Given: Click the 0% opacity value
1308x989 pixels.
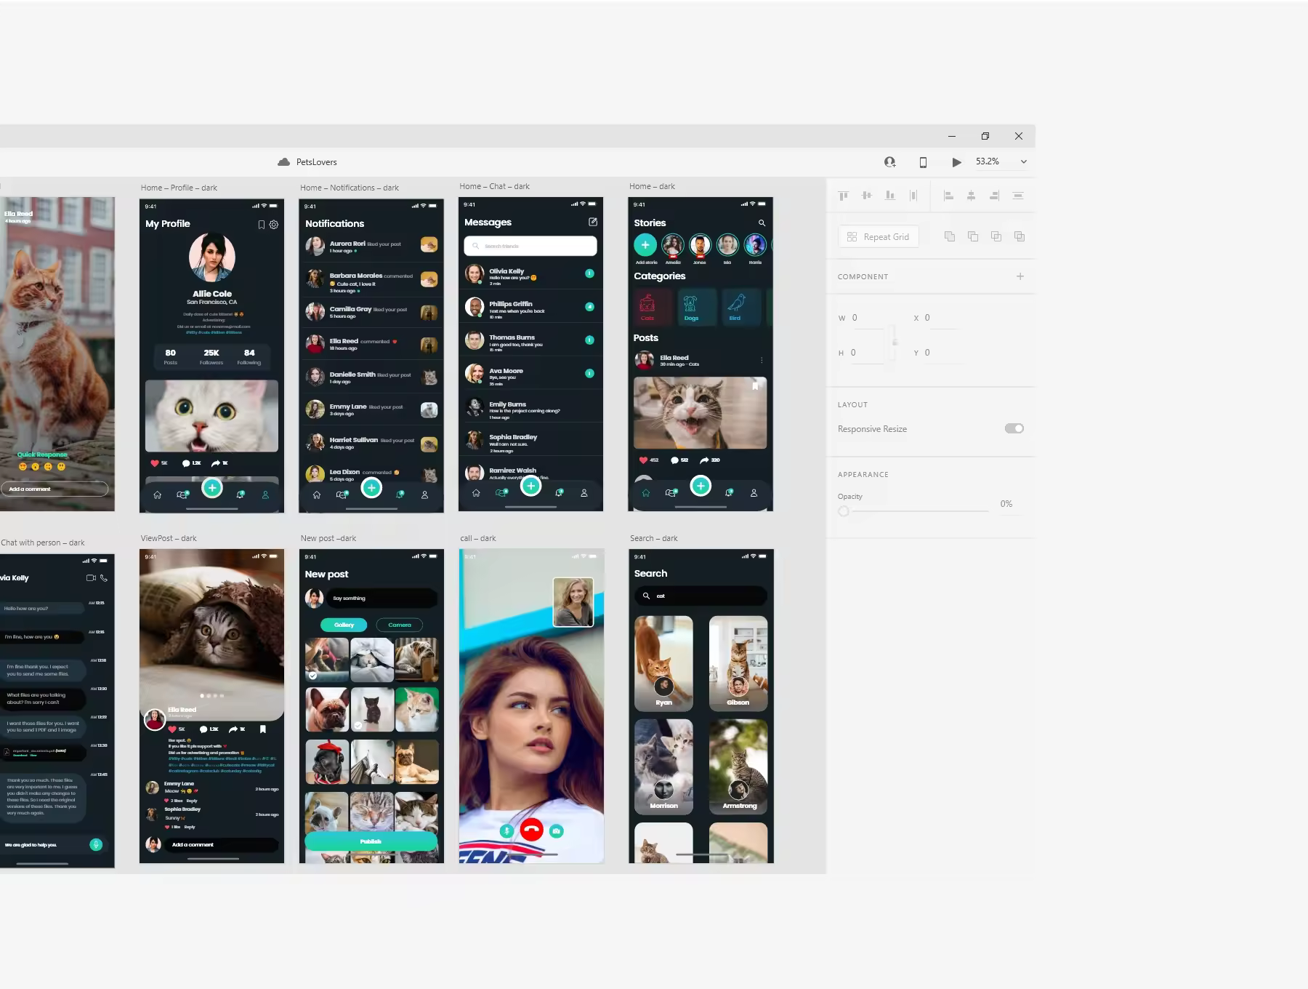Looking at the screenshot, I should (x=1006, y=504).
